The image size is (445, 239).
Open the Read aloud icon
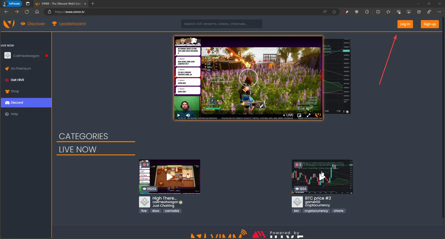point(325,11)
